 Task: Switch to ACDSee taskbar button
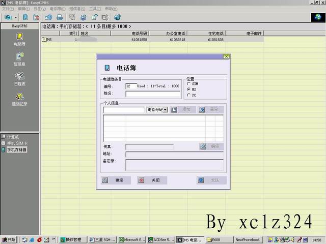[161, 240]
